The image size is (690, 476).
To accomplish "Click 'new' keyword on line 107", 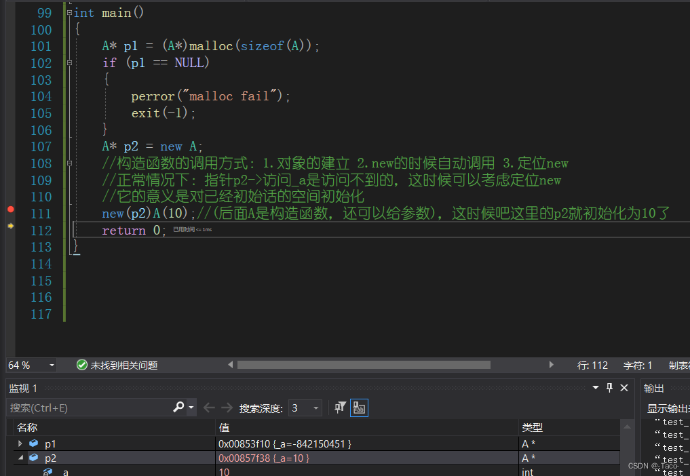I will (171, 146).
